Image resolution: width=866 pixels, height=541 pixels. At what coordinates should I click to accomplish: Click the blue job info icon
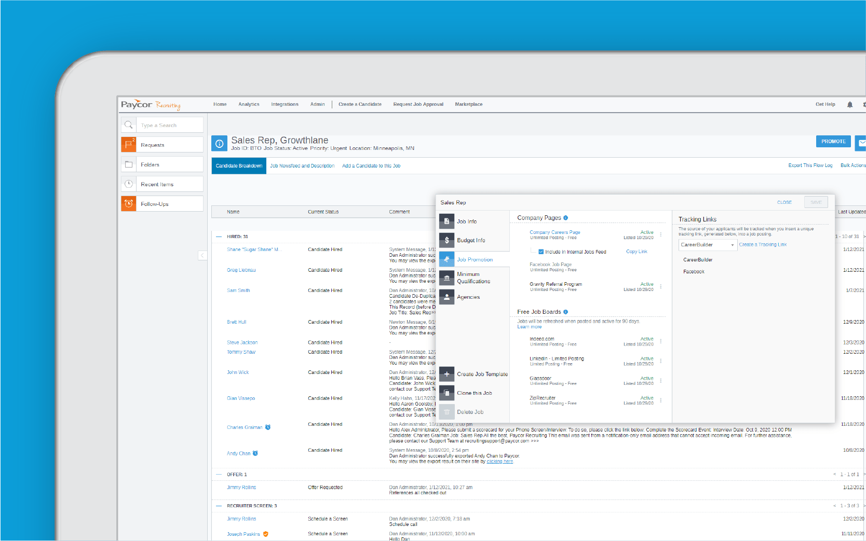tap(219, 144)
